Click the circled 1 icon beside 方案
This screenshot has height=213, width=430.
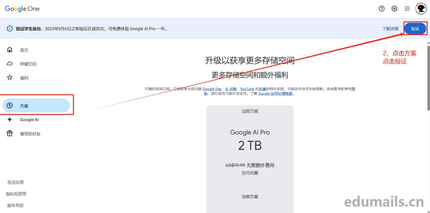coord(10,105)
